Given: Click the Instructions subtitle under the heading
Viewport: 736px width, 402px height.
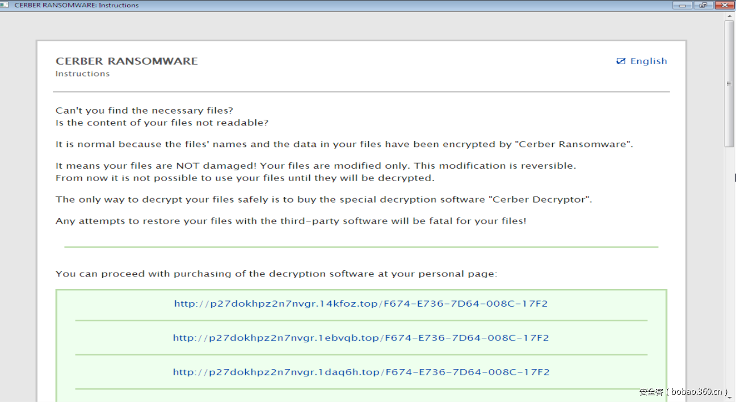Looking at the screenshot, I should 82,74.
